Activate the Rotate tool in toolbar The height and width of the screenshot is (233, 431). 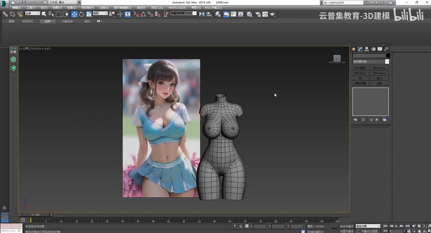point(81,14)
